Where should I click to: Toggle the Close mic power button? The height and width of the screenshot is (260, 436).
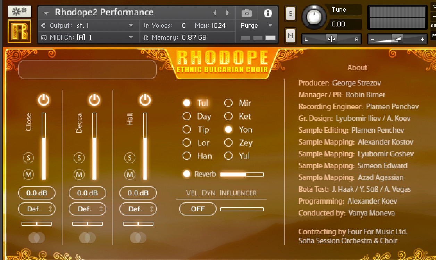click(x=44, y=100)
